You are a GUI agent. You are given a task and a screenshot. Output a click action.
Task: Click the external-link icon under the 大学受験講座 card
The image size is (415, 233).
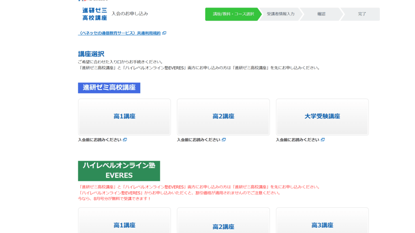click(322, 139)
